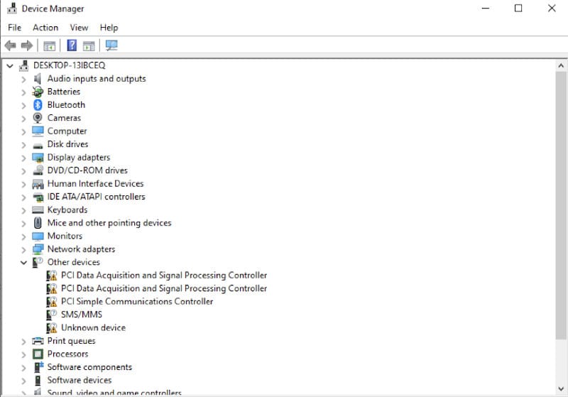The width and height of the screenshot is (568, 397).
Task: Select the PCI Simple Communications Controller entry
Action: pos(137,301)
